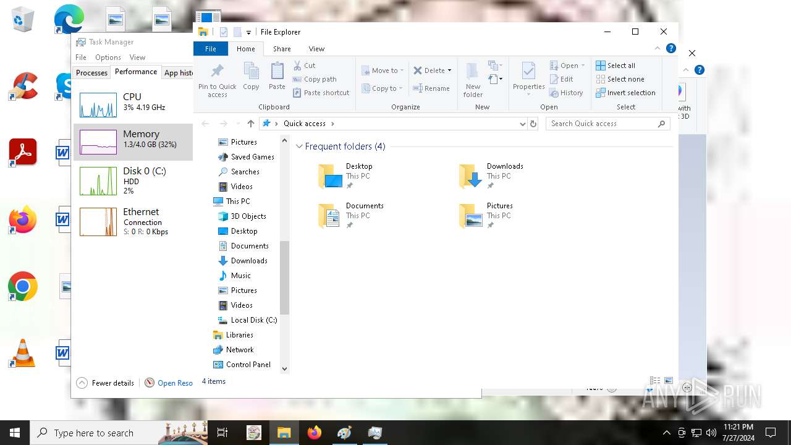The height and width of the screenshot is (445, 791).
Task: Switch to the Share ribbon tab
Action: (282, 49)
